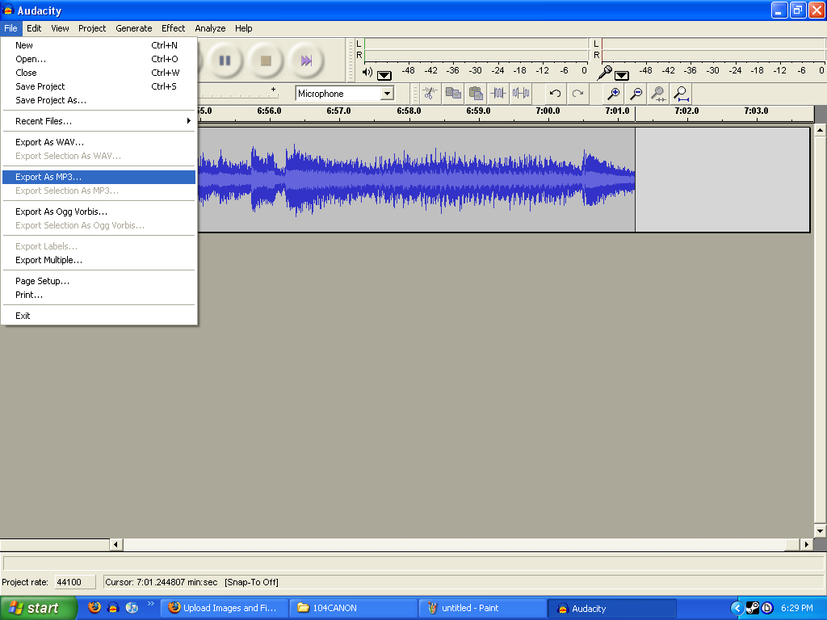Click the Copy tool icon
Image resolution: width=827 pixels, height=620 pixels.
pos(453,94)
